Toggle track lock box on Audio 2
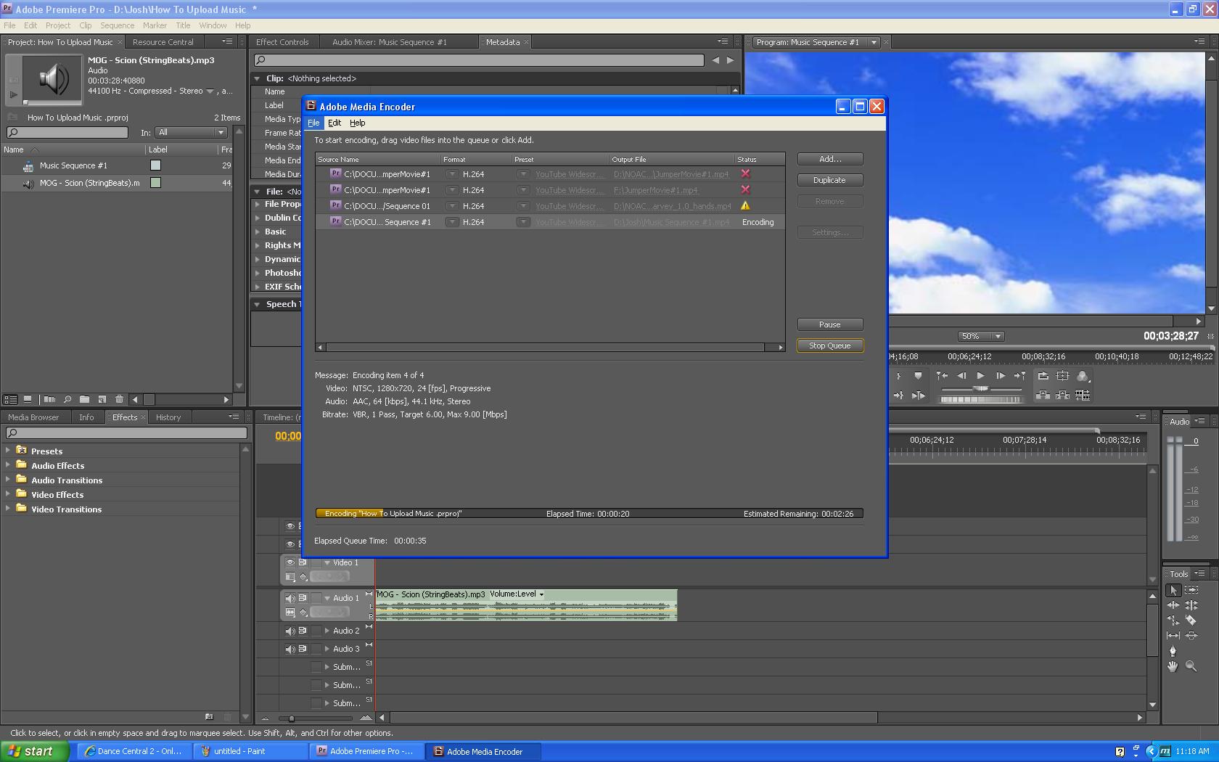Image resolution: width=1219 pixels, height=762 pixels. point(316,631)
